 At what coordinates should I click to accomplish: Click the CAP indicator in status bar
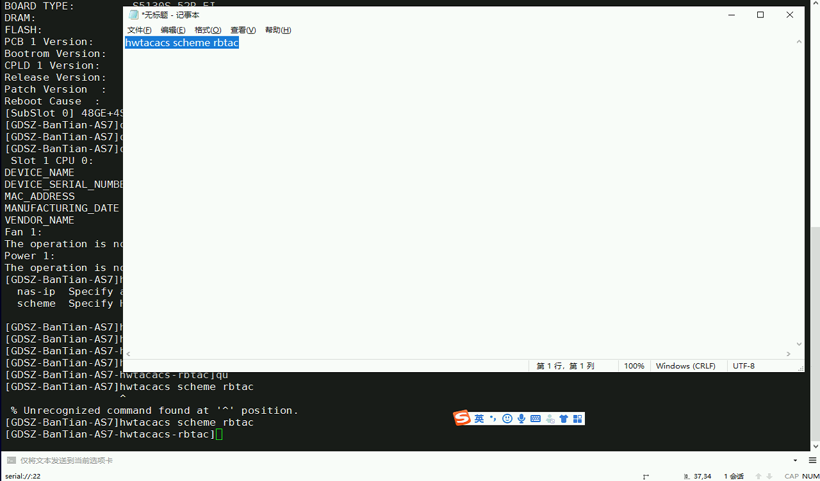tap(792, 477)
